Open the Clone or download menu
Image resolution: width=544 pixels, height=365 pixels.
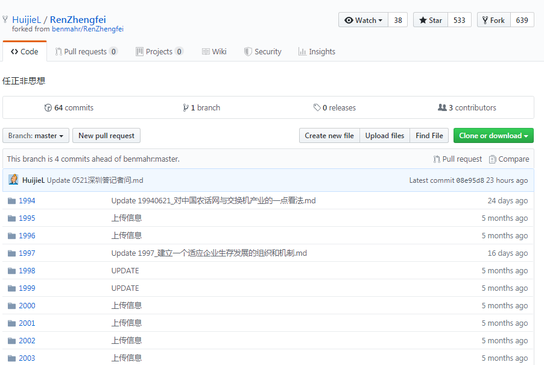[x=493, y=136]
